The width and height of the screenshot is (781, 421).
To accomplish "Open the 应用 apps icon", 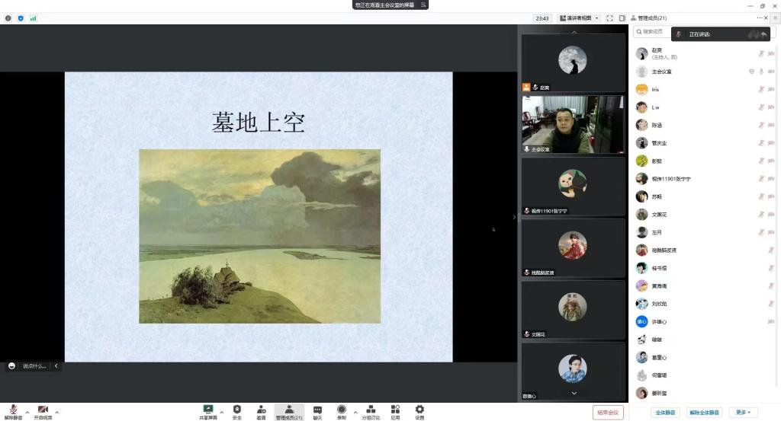I will 395,411.
